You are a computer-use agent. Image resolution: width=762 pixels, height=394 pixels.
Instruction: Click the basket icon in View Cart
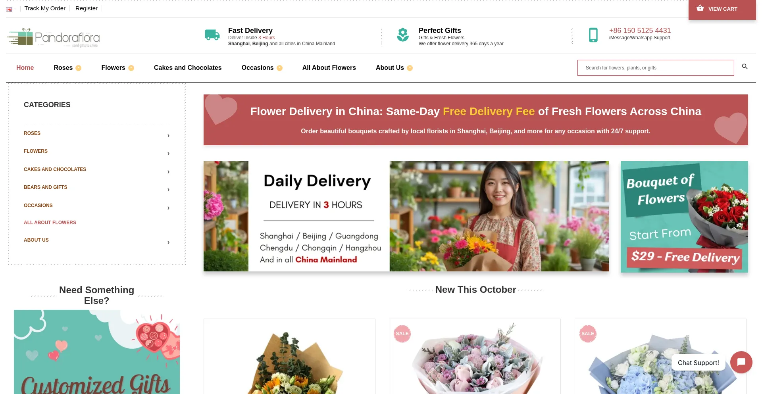tap(700, 8)
